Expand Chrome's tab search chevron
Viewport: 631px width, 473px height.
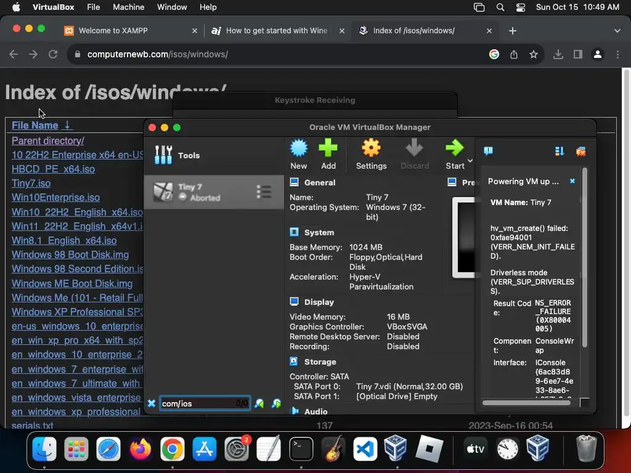617,31
